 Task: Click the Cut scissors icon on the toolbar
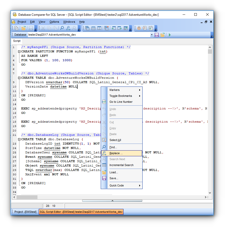click(43, 28)
